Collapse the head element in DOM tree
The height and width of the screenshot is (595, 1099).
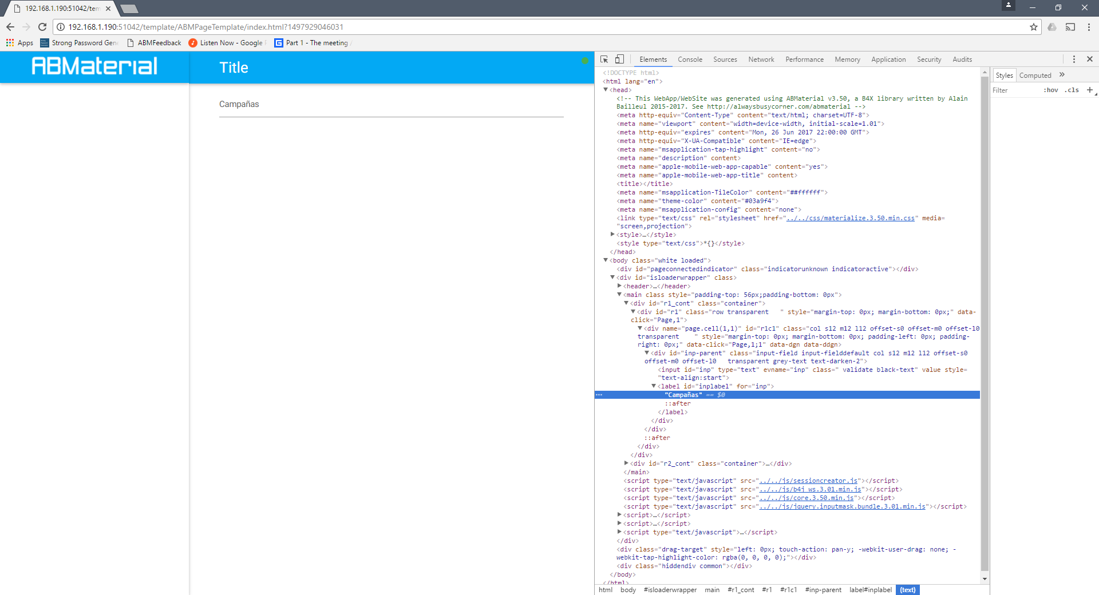(606, 90)
